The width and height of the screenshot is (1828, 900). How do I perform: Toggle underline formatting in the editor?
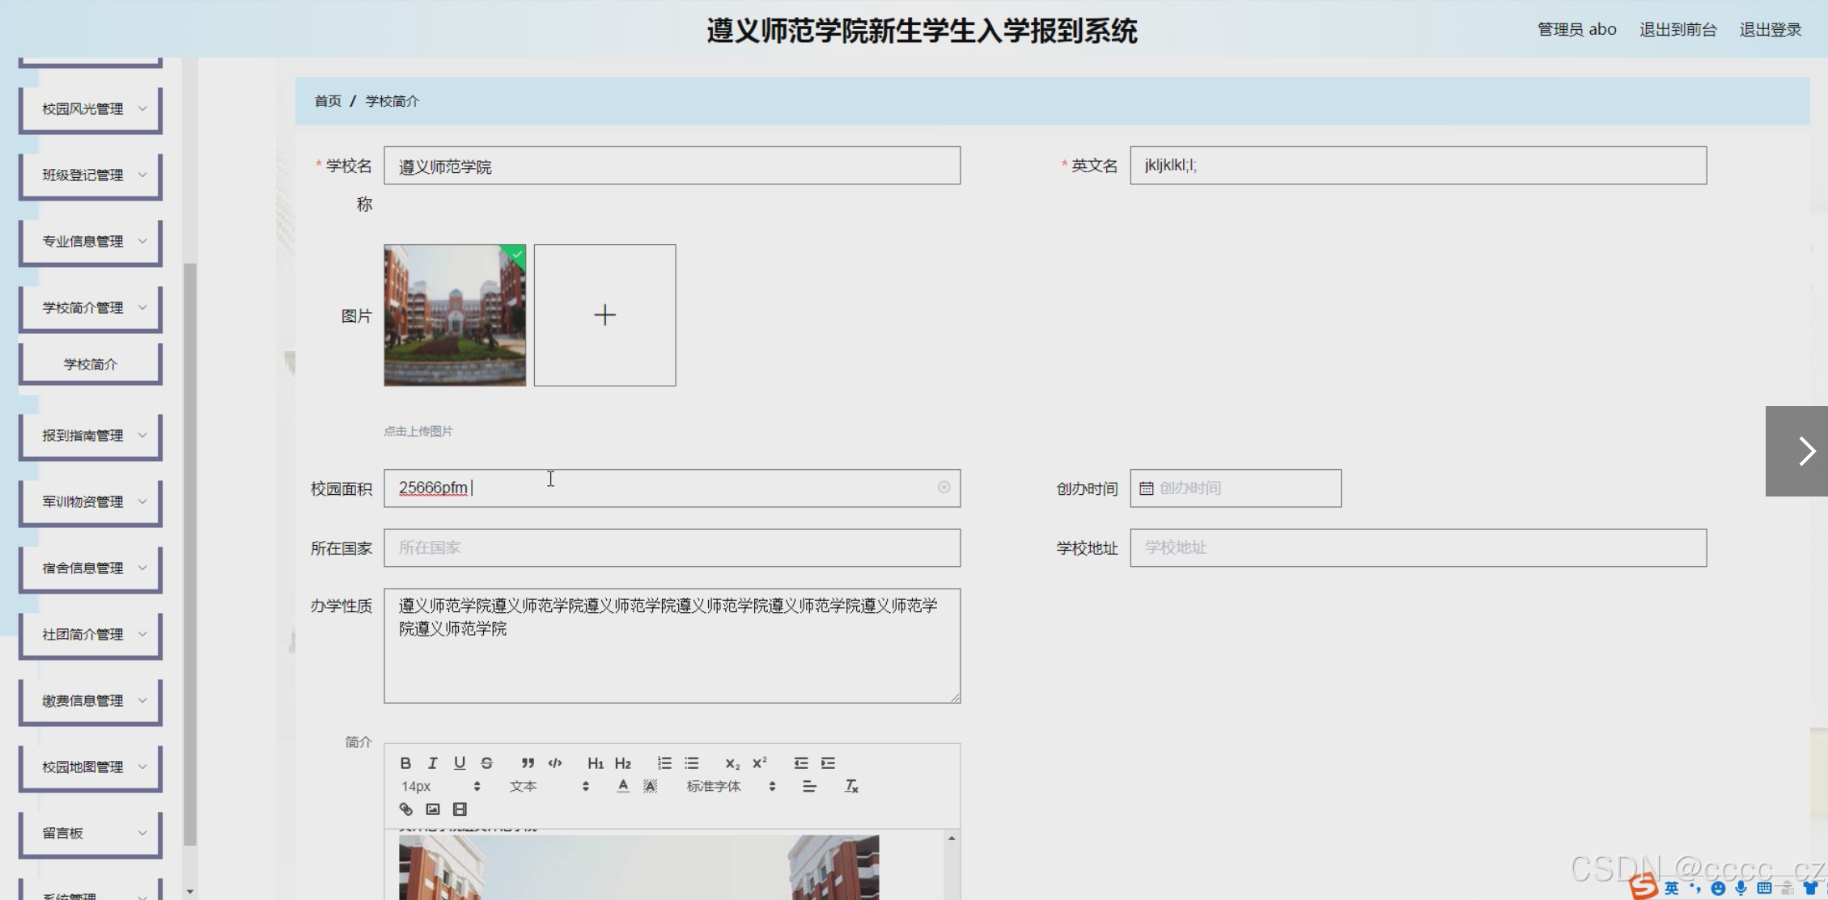coord(460,763)
